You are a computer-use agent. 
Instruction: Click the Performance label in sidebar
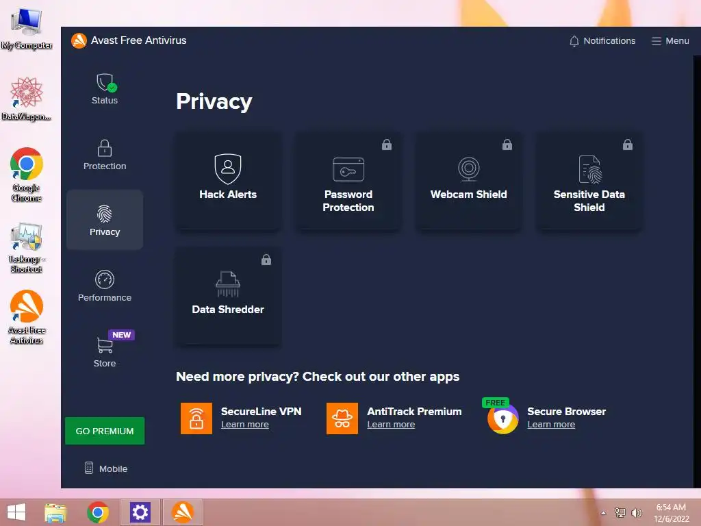pos(105,298)
